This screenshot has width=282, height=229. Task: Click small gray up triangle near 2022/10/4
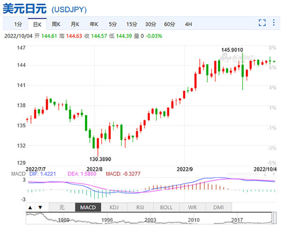pos(265,175)
